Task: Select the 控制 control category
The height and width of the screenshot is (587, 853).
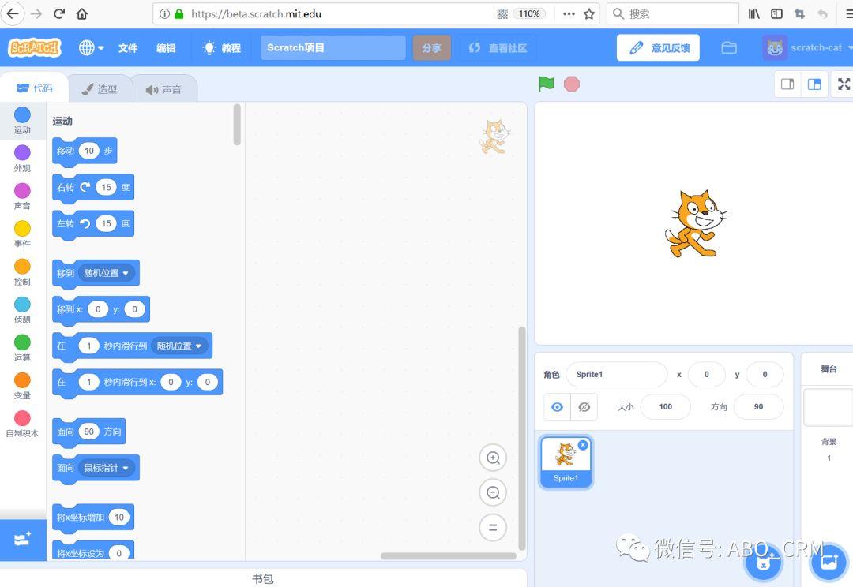Action: tap(22, 272)
